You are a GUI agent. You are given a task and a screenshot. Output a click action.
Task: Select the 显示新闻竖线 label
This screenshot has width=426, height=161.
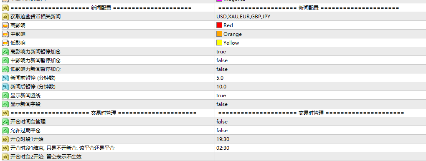click(x=25, y=95)
